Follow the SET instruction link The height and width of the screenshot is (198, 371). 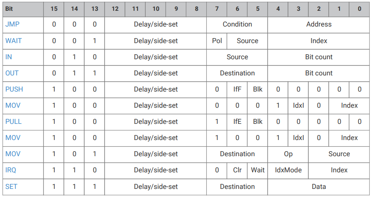click(x=11, y=186)
